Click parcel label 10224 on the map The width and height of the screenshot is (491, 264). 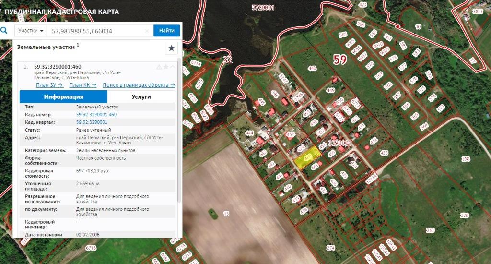coord(372,180)
